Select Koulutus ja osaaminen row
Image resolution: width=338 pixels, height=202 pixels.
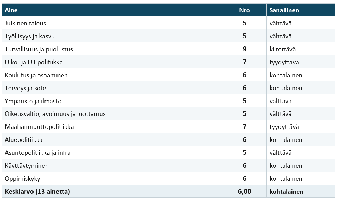point(169,75)
